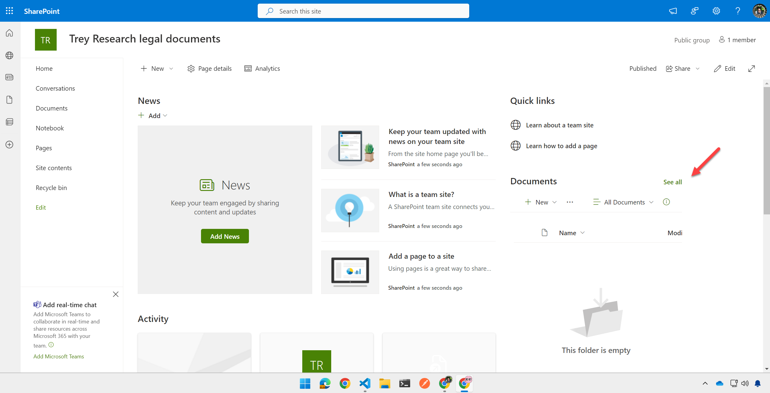This screenshot has height=393, width=770.
Task: Click the Microsoft Edge icon in taskbar
Action: click(325, 384)
